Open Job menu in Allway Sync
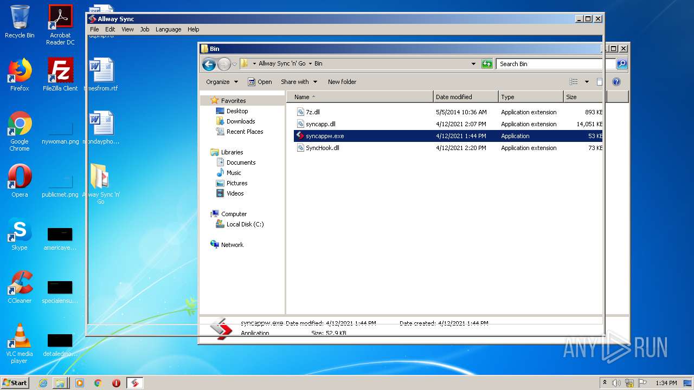This screenshot has height=390, width=694. 145,29
